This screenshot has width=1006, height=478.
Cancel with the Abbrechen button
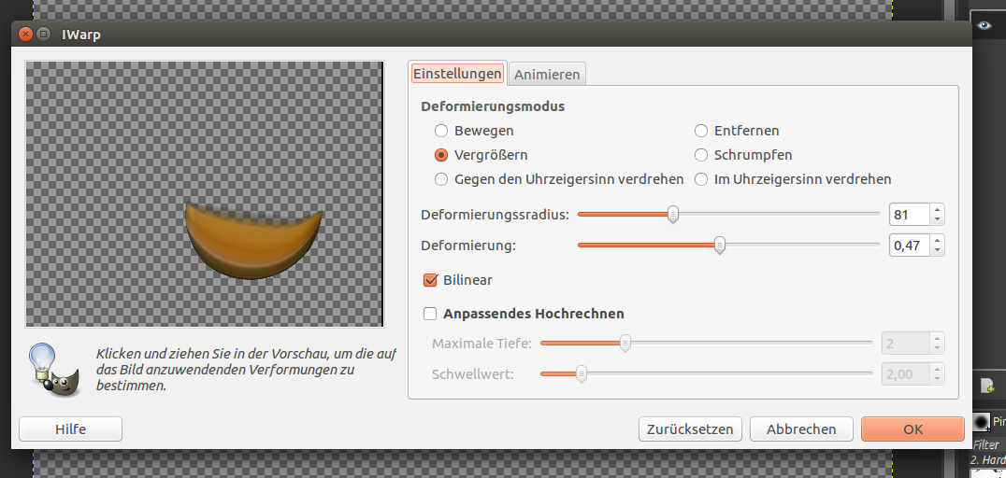801,429
